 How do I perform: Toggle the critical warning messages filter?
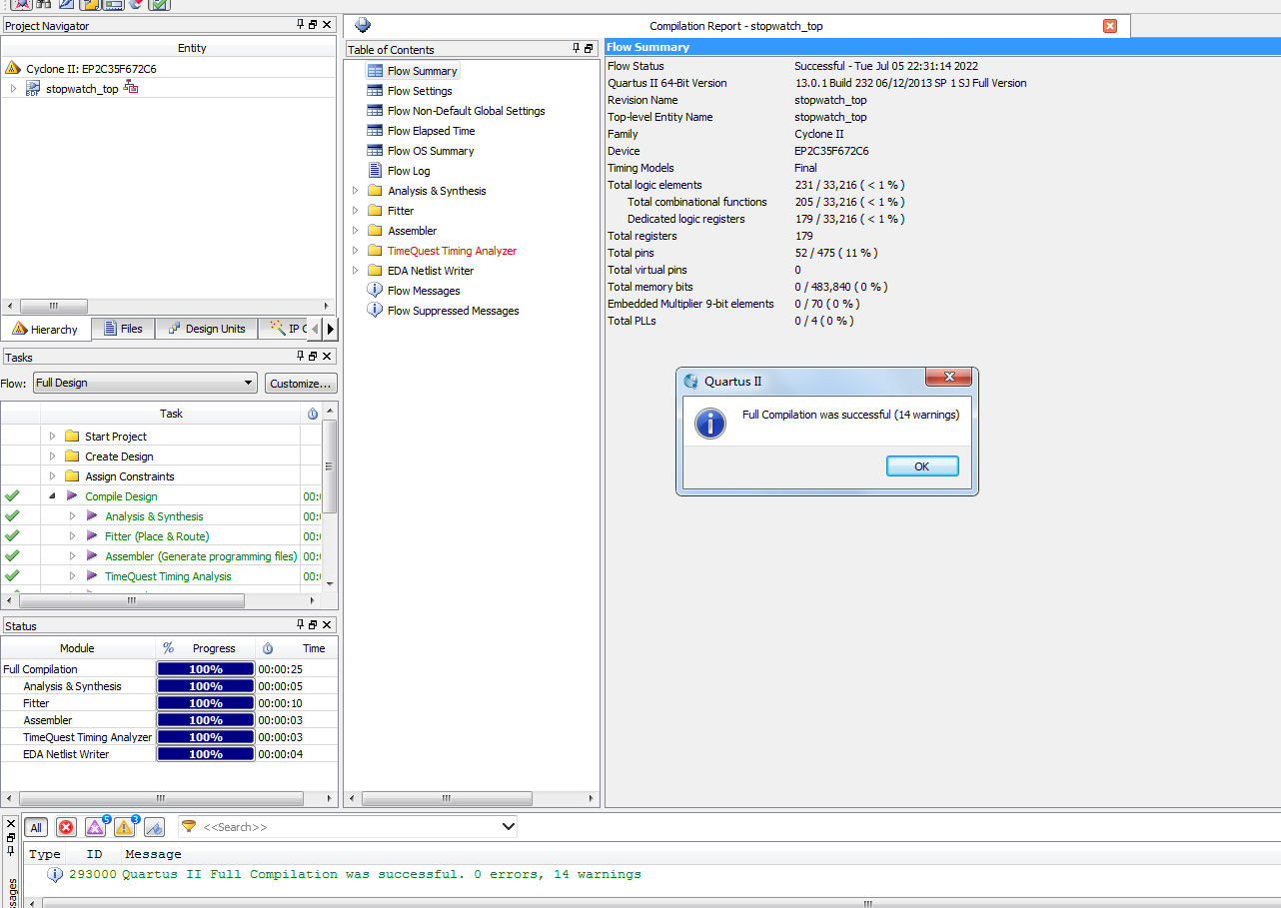(x=96, y=826)
